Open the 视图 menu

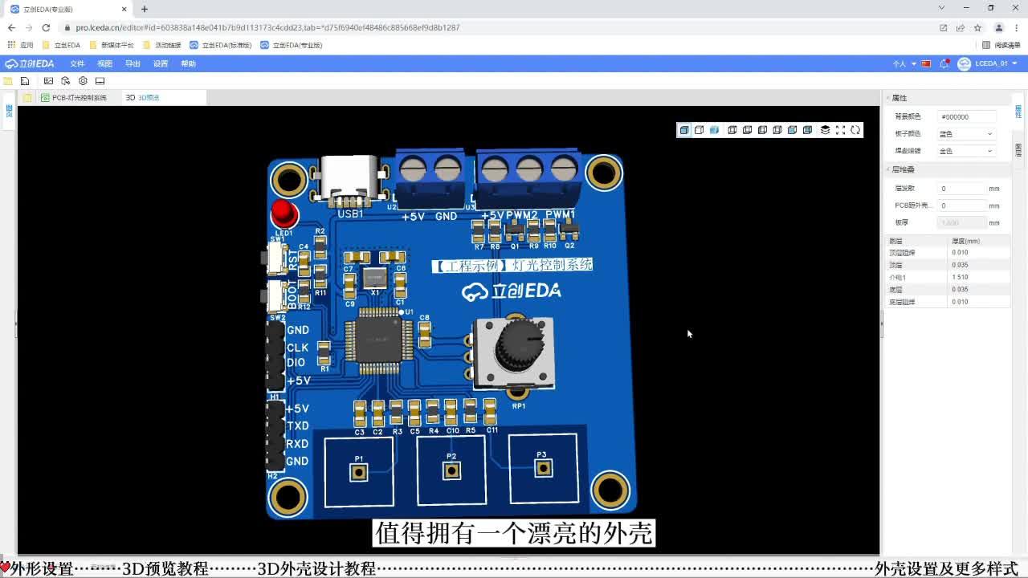104,63
